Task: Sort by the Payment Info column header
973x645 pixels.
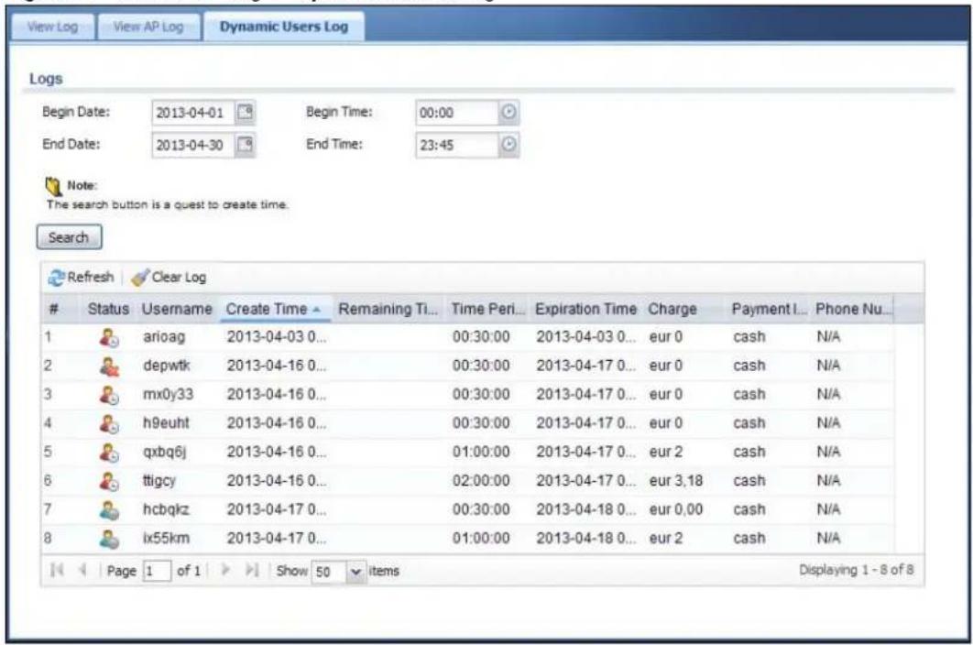Action: tap(769, 309)
